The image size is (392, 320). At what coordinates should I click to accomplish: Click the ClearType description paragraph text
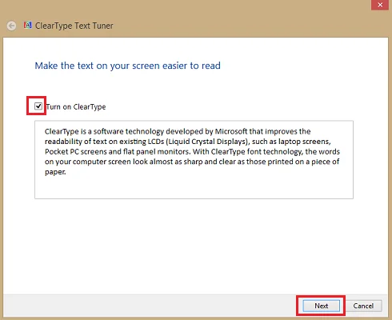point(192,151)
